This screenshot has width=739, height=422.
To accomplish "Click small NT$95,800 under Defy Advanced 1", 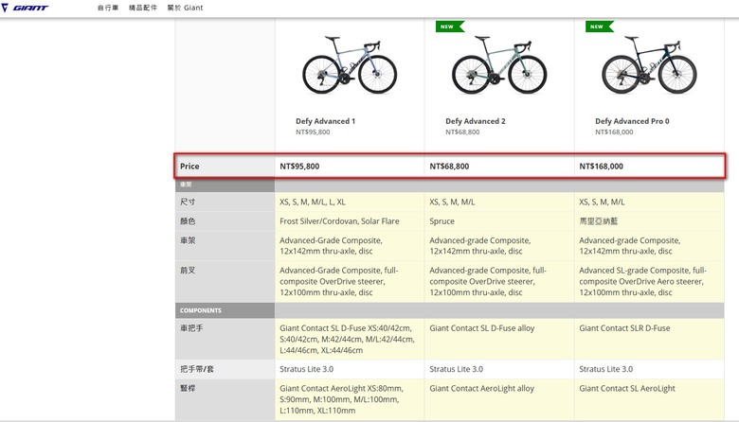I will 313,132.
